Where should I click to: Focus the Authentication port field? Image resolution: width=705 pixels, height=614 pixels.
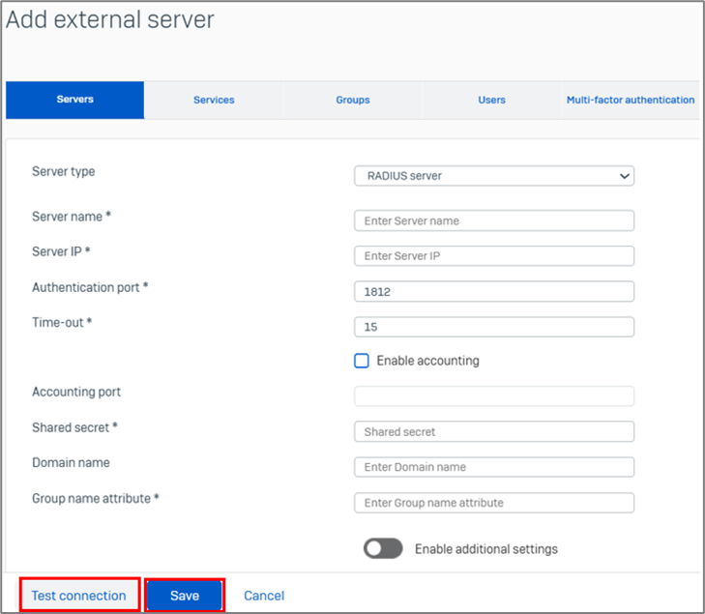493,291
